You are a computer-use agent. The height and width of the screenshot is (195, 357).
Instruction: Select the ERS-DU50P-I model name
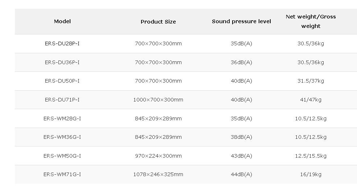pyautogui.click(x=62, y=81)
